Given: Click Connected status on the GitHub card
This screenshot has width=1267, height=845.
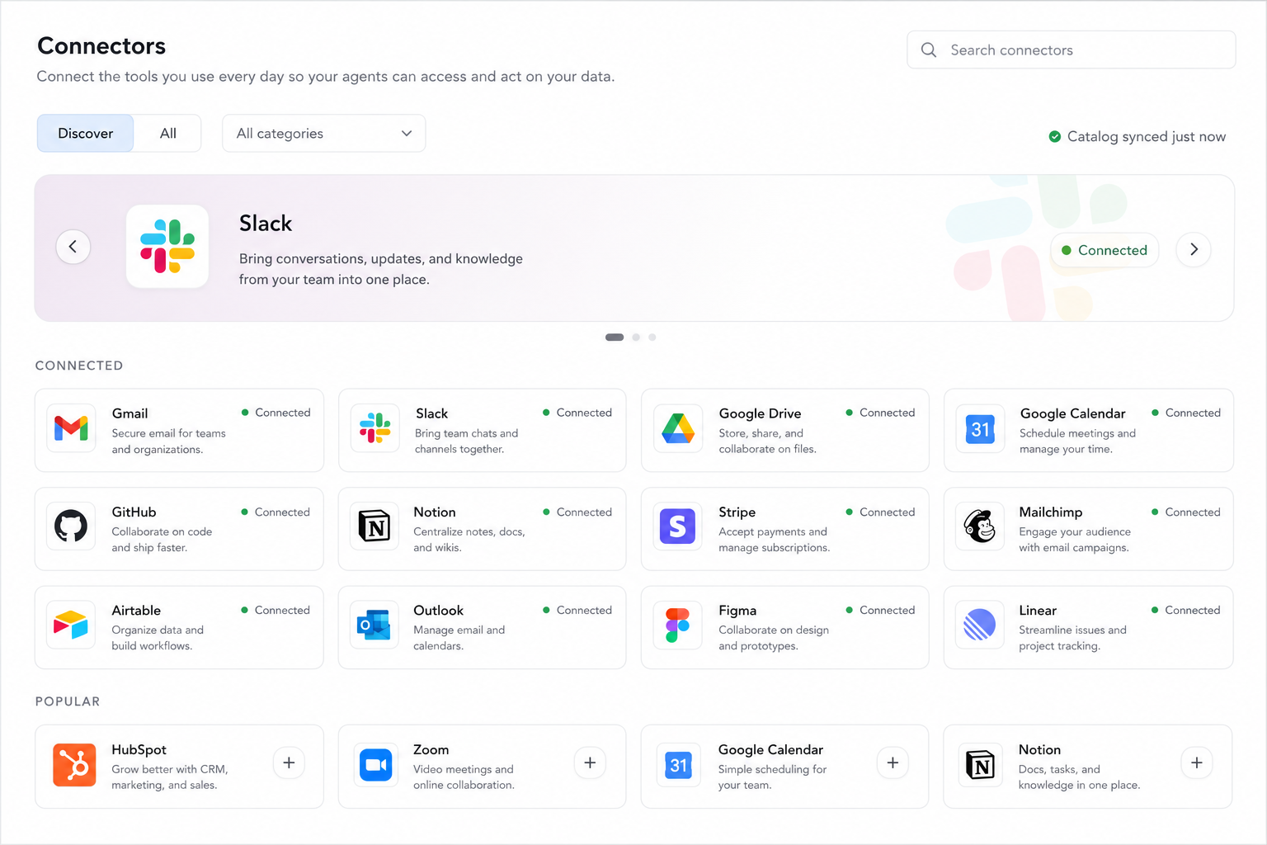Looking at the screenshot, I should tap(276, 512).
